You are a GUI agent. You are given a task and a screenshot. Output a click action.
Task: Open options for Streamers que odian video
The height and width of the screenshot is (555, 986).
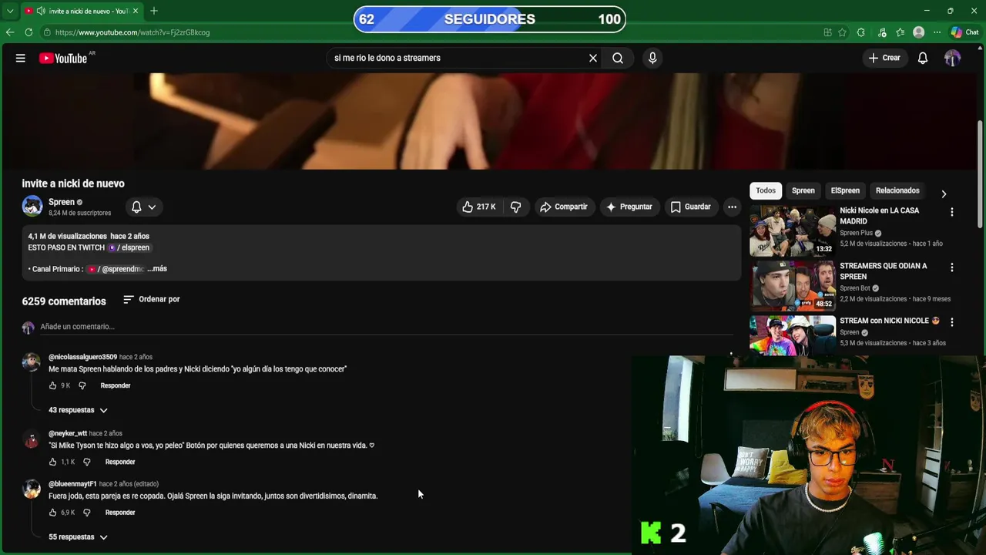pyautogui.click(x=952, y=267)
